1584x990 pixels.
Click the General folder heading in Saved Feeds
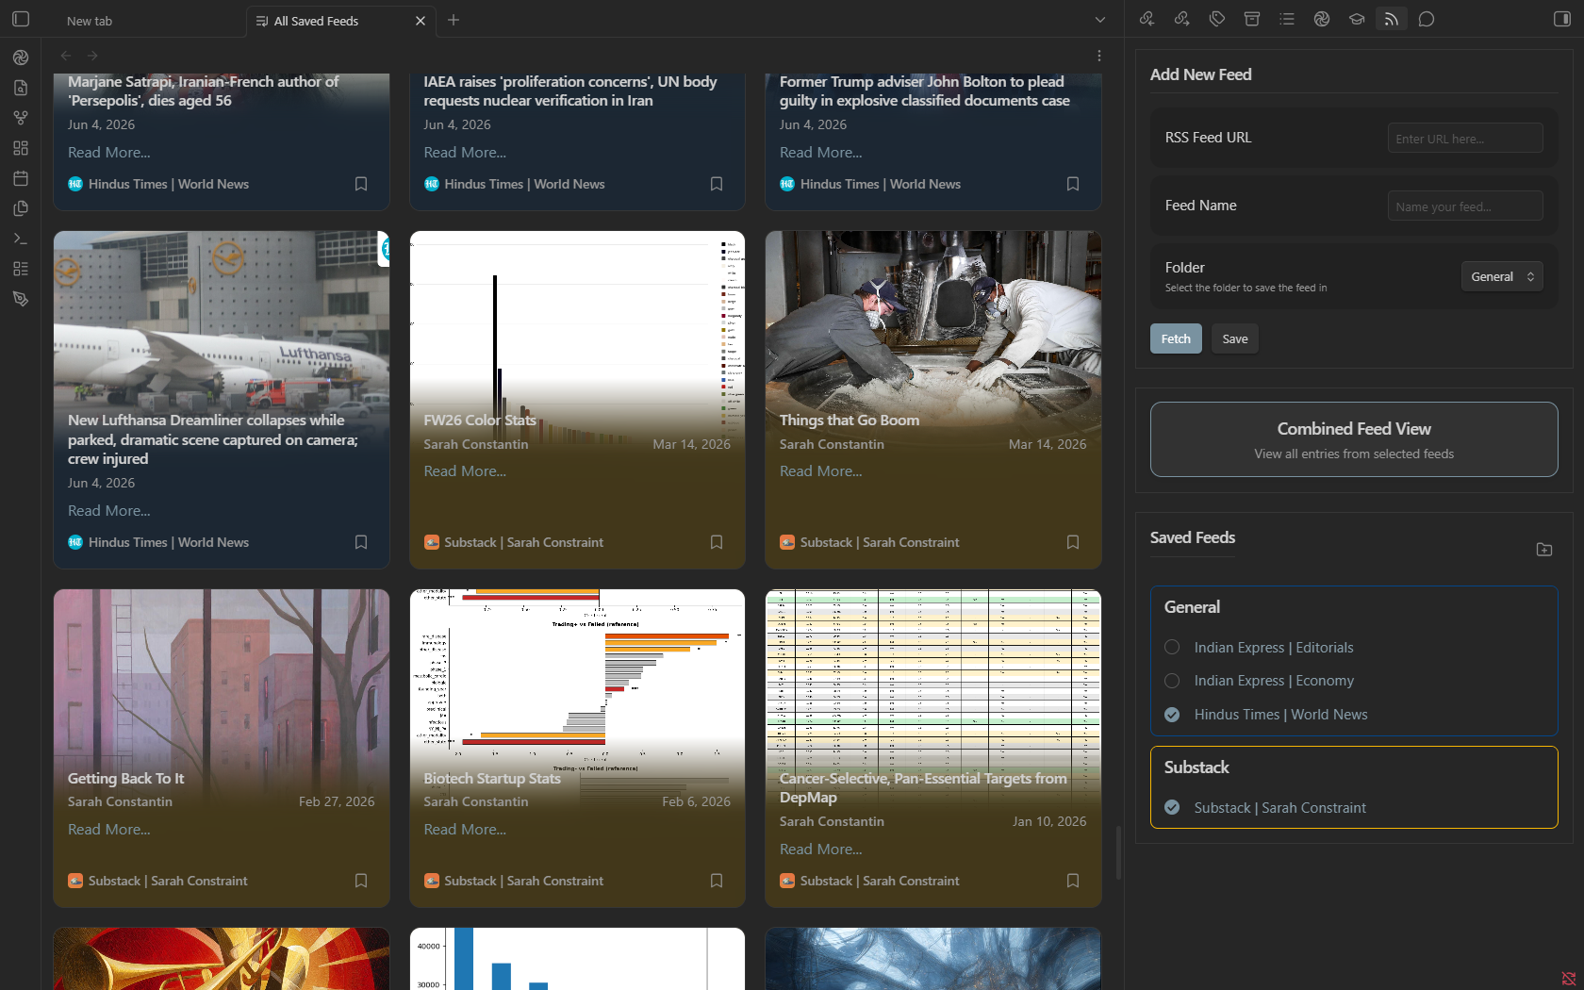1192,607
